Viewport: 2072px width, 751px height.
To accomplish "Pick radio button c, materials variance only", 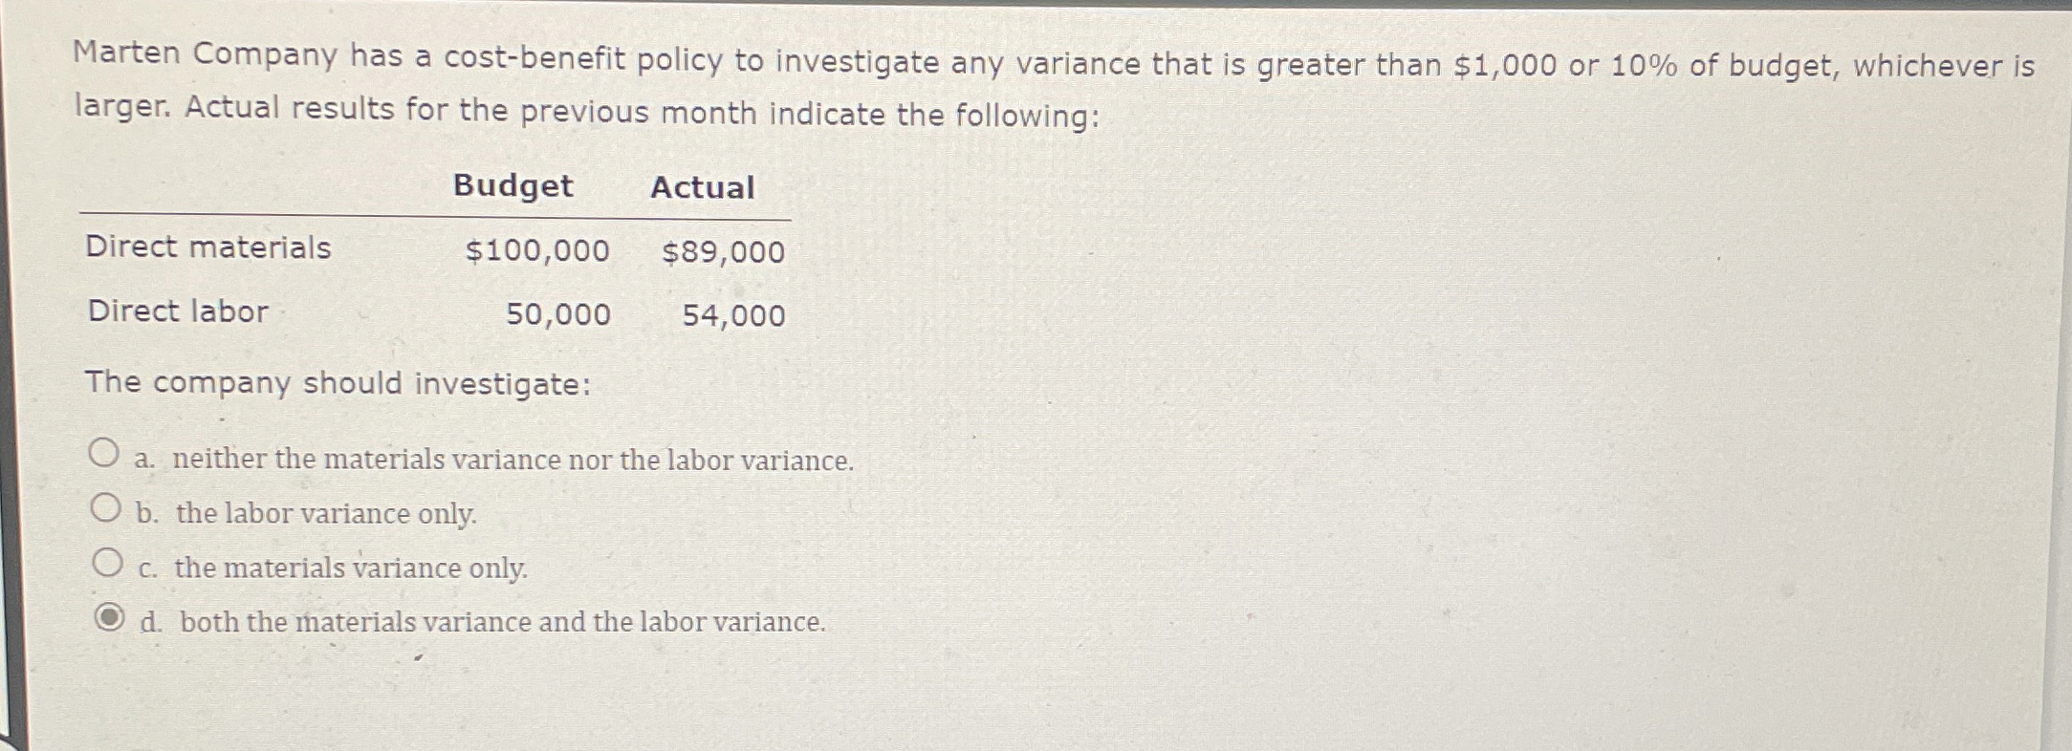I will point(108,563).
